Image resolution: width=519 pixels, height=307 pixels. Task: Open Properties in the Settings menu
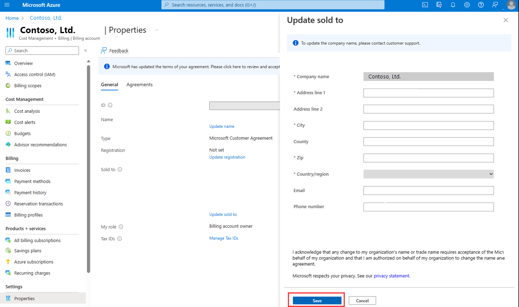(43, 299)
